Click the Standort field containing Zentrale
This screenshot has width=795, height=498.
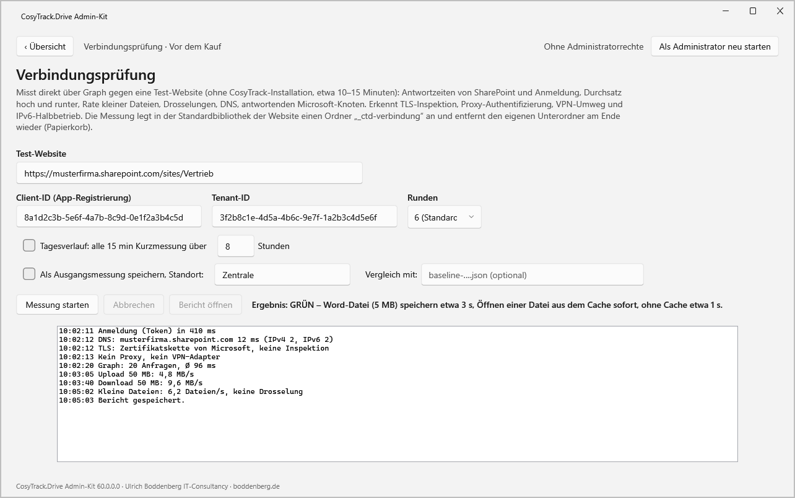[282, 275]
